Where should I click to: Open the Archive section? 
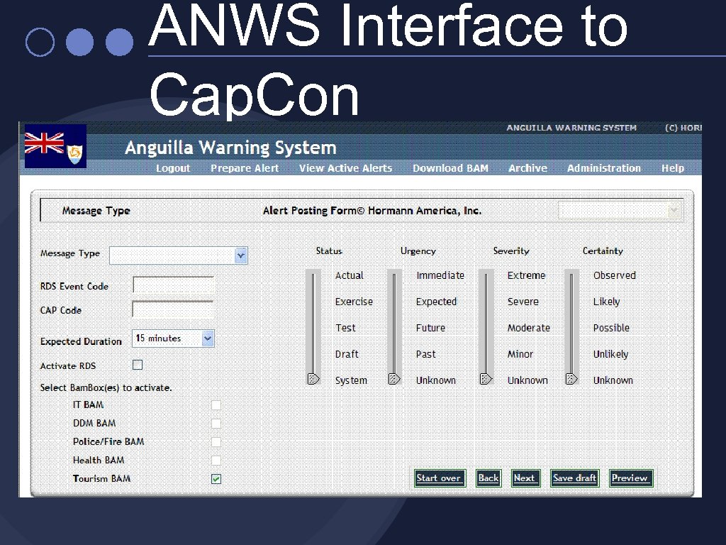527,168
